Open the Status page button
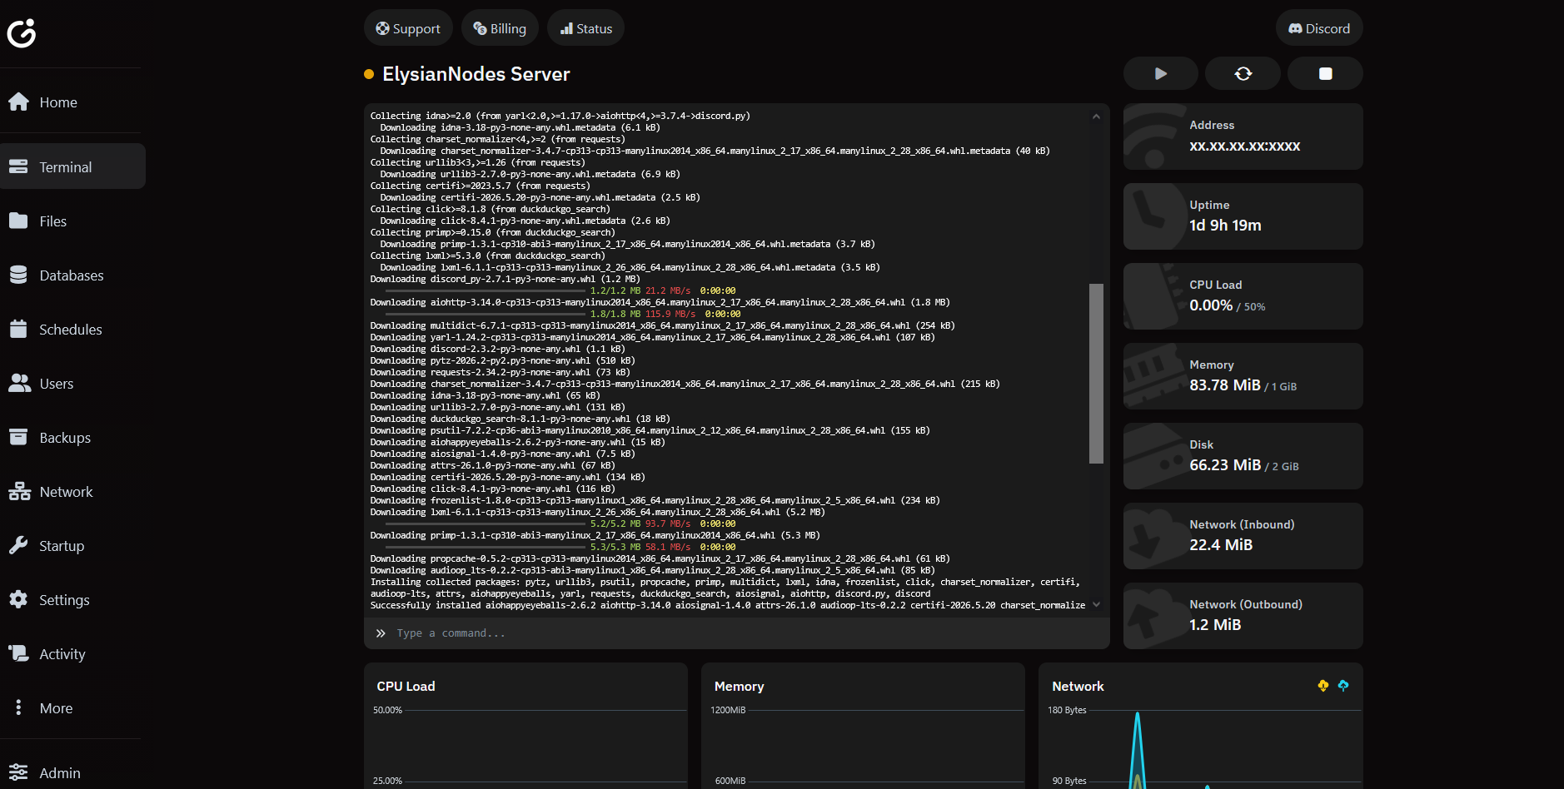The image size is (1564, 789). coord(585,28)
